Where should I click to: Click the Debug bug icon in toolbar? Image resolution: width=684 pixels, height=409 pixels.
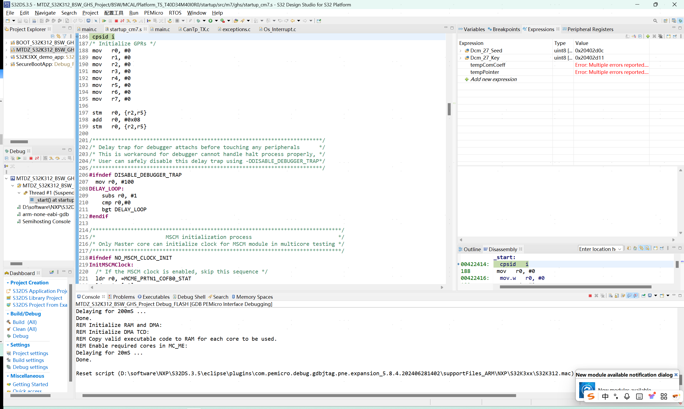[x=198, y=21]
